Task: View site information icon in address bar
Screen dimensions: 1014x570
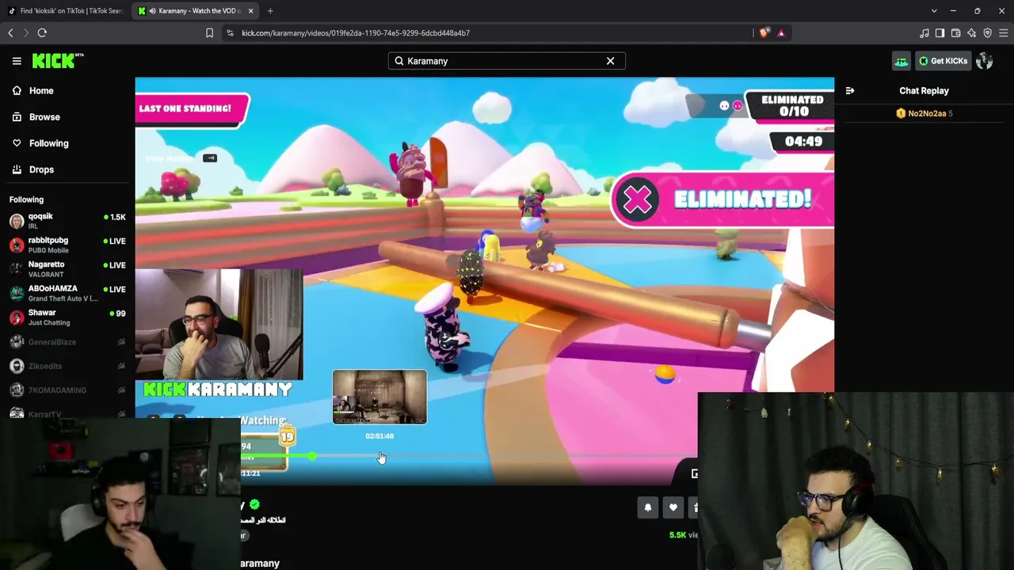Action: 230,32
